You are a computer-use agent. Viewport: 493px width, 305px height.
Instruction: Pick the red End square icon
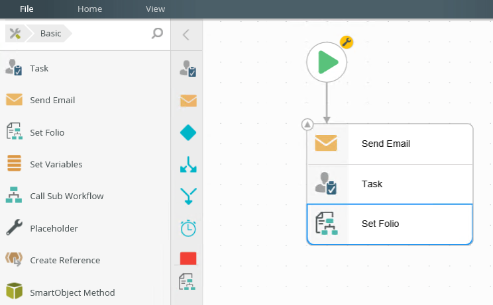(x=188, y=259)
